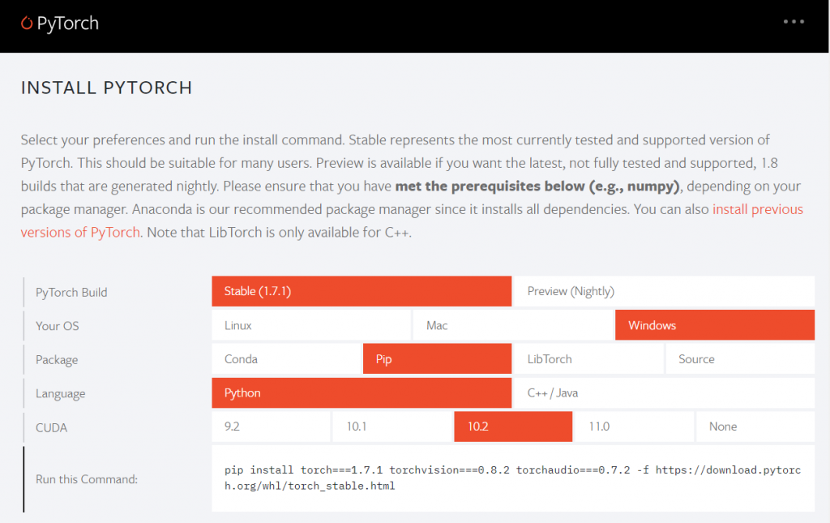Viewport: 830px width, 523px height.
Task: Select CUDA version 9.2
Action: coord(271,427)
